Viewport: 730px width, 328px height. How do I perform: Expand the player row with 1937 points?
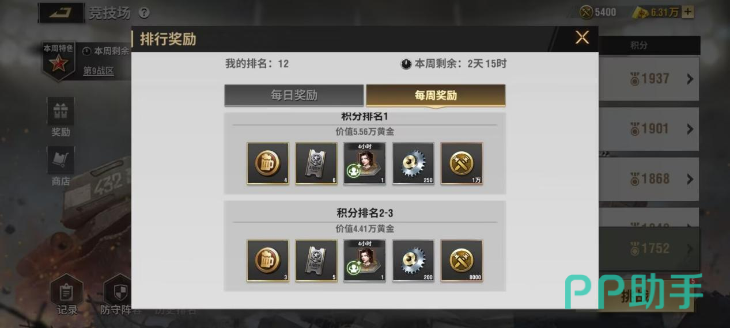click(649, 79)
